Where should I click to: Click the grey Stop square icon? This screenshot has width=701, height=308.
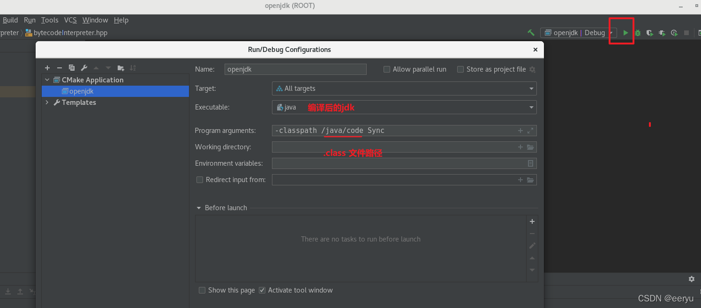(x=686, y=33)
